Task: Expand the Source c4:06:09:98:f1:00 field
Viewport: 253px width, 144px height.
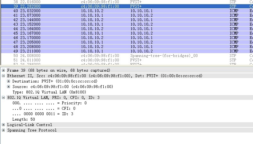Action: pos(9,87)
